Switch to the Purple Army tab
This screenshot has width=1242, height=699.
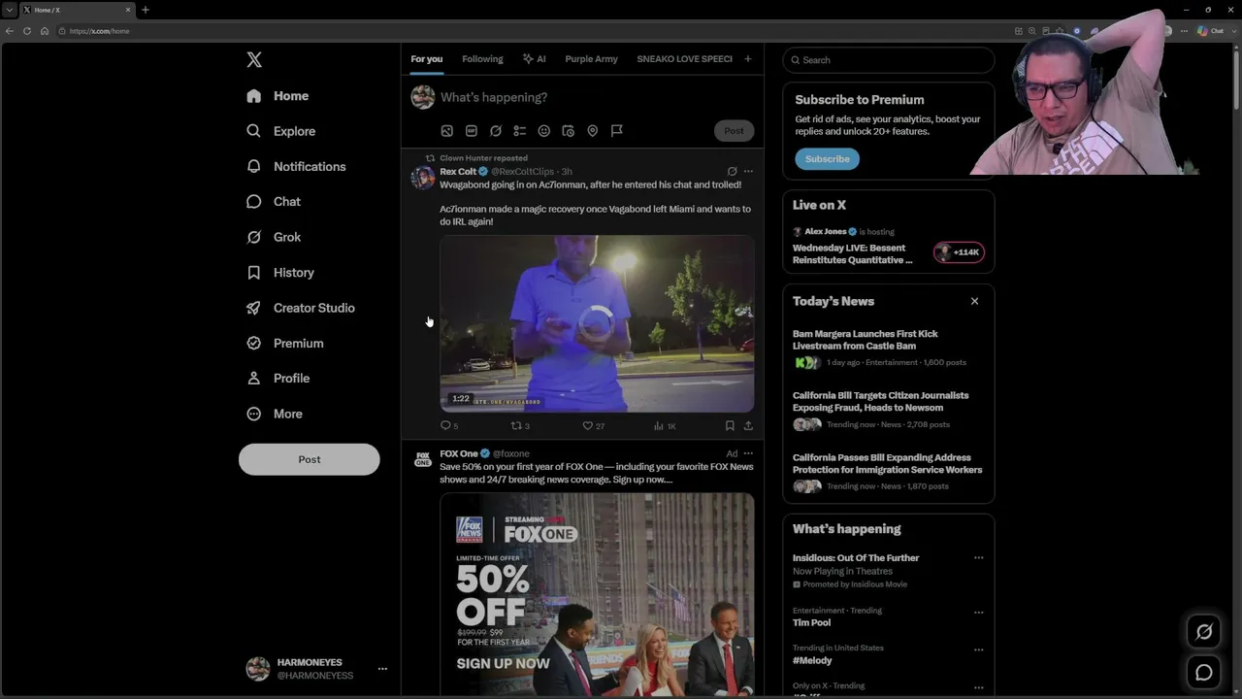[591, 59]
